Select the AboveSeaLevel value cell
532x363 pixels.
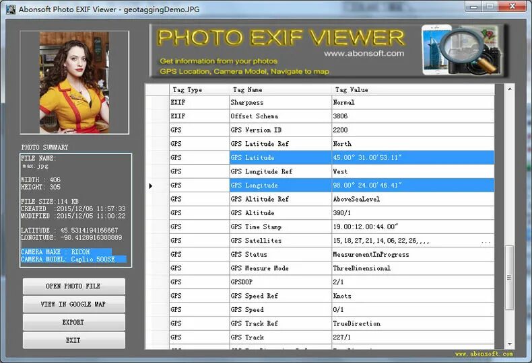coord(413,199)
